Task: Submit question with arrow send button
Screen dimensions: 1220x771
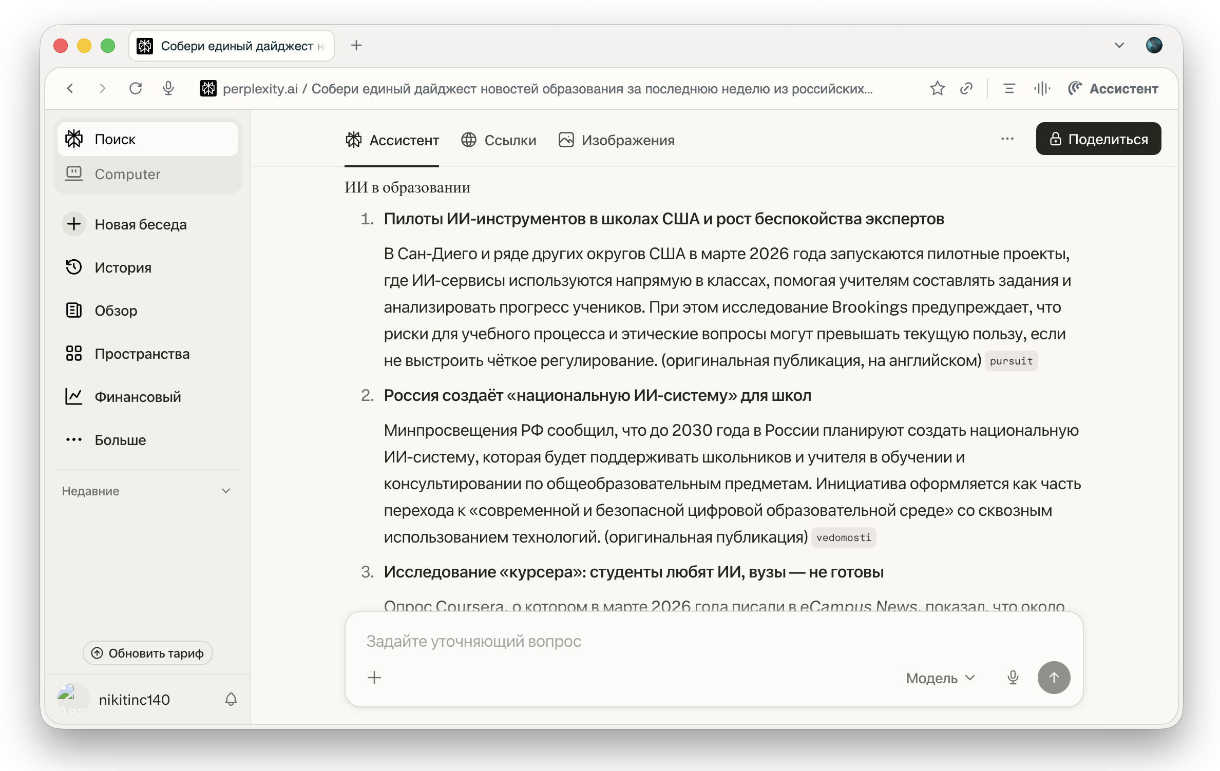Action: coord(1054,678)
